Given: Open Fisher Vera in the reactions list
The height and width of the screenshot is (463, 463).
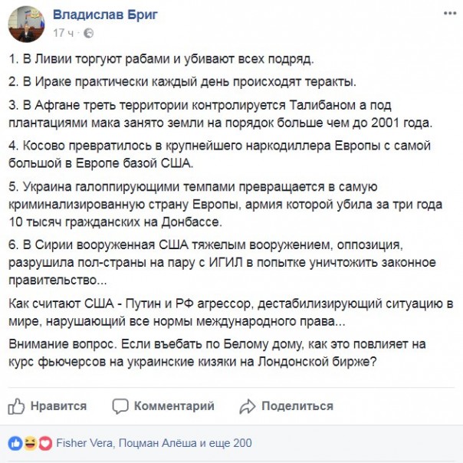Looking at the screenshot, I should 84,443.
